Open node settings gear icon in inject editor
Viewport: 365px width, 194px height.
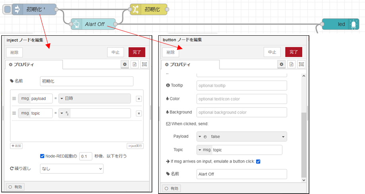pyautogui.click(x=125, y=64)
